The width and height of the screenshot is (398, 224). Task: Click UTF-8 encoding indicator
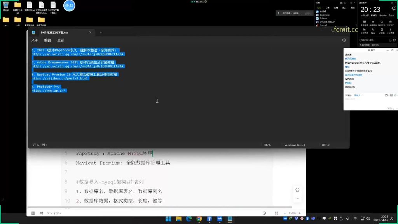point(326,145)
